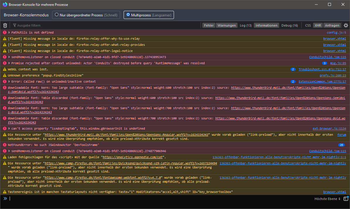Image resolution: width=350 pixels, height=209 pixels.
Task: Select Multiprozess radio option
Action: [x=128, y=15]
